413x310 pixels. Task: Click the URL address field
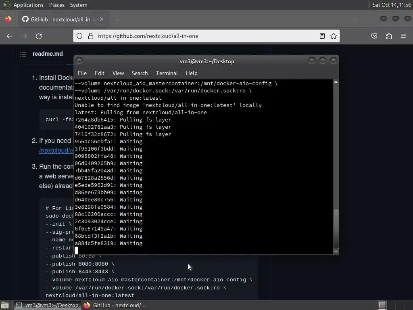[206, 36]
